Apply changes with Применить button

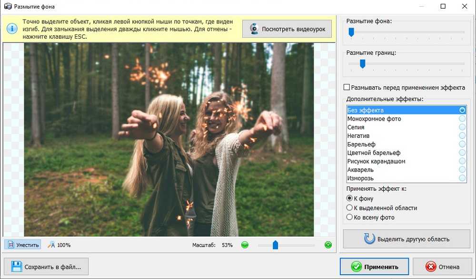374,267
